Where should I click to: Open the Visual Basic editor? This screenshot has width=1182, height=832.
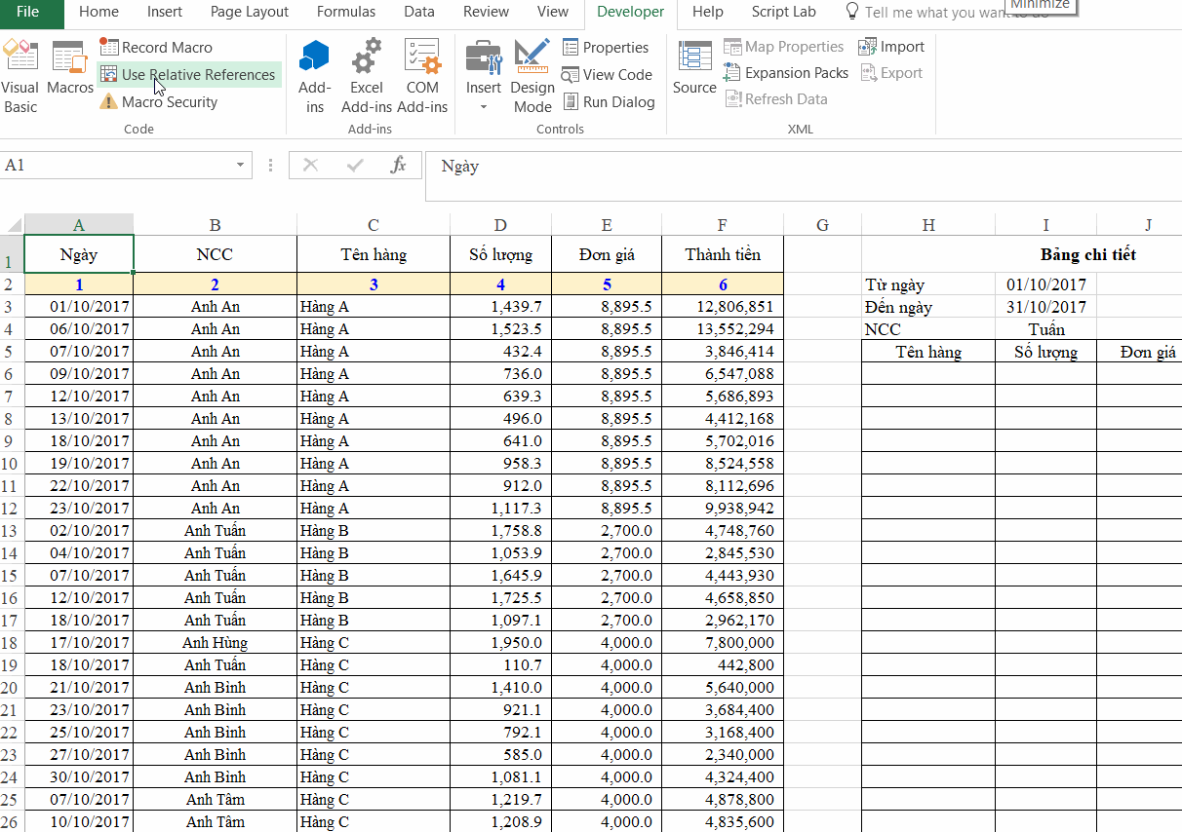[20, 76]
